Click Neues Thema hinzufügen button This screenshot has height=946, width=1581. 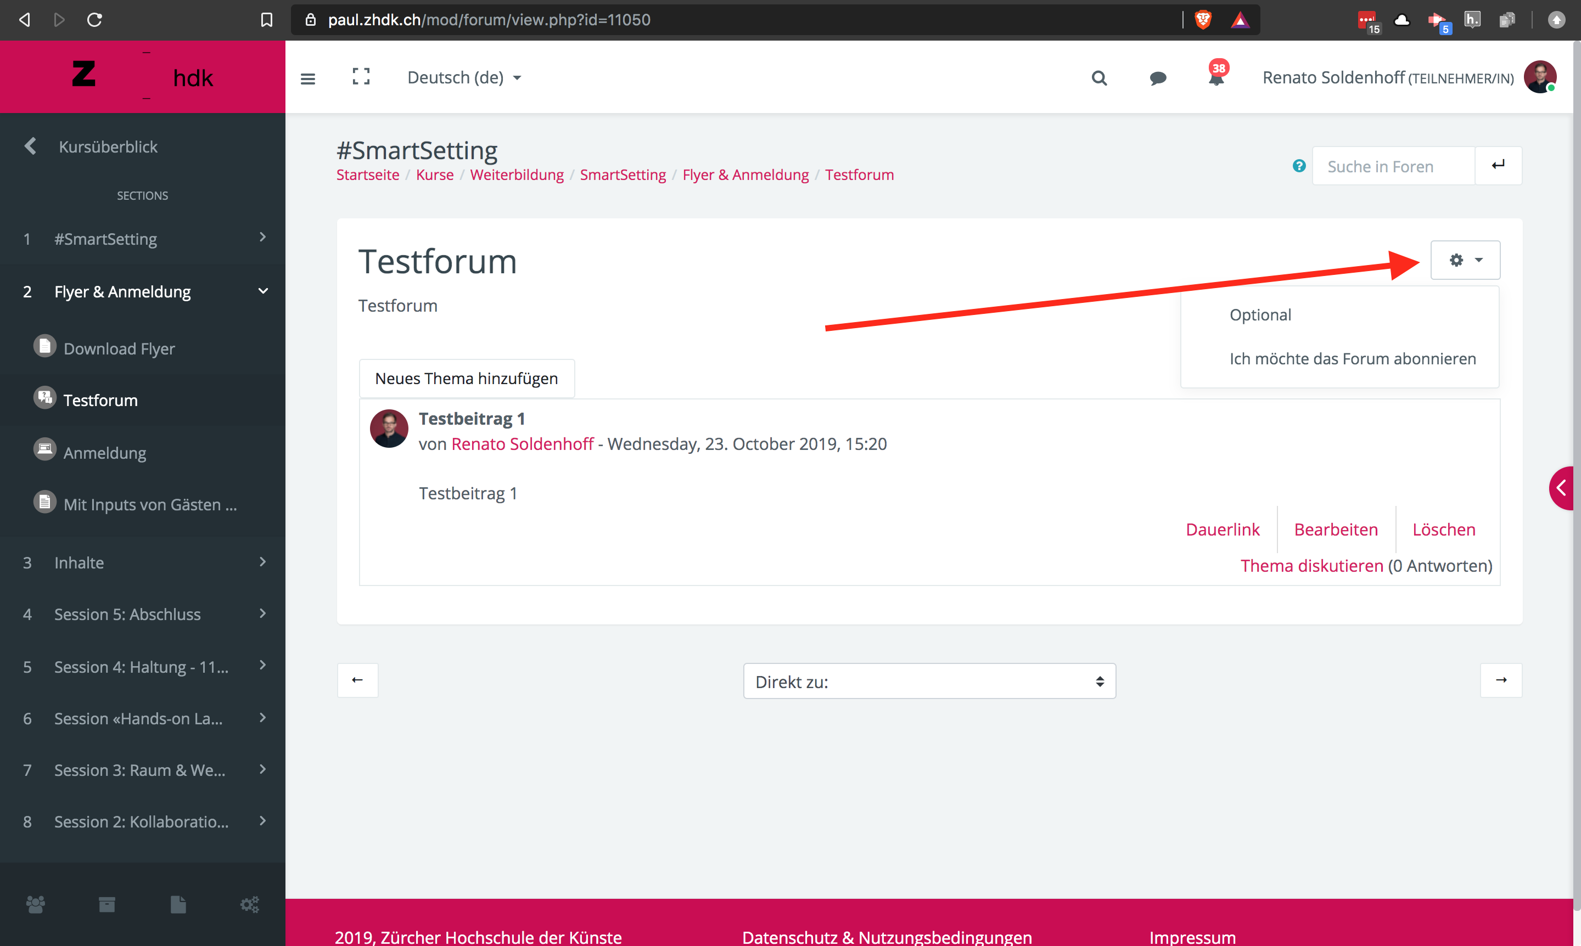[466, 379]
